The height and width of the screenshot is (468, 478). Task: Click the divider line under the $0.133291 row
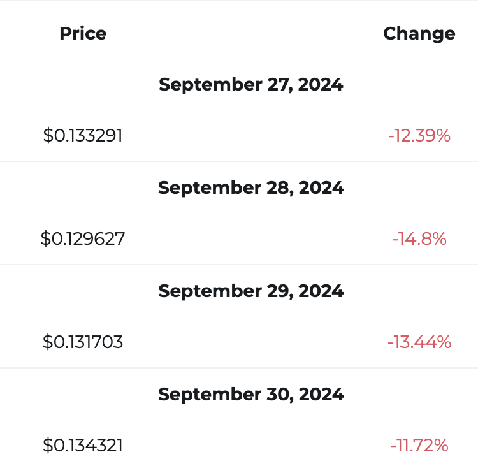(x=239, y=161)
